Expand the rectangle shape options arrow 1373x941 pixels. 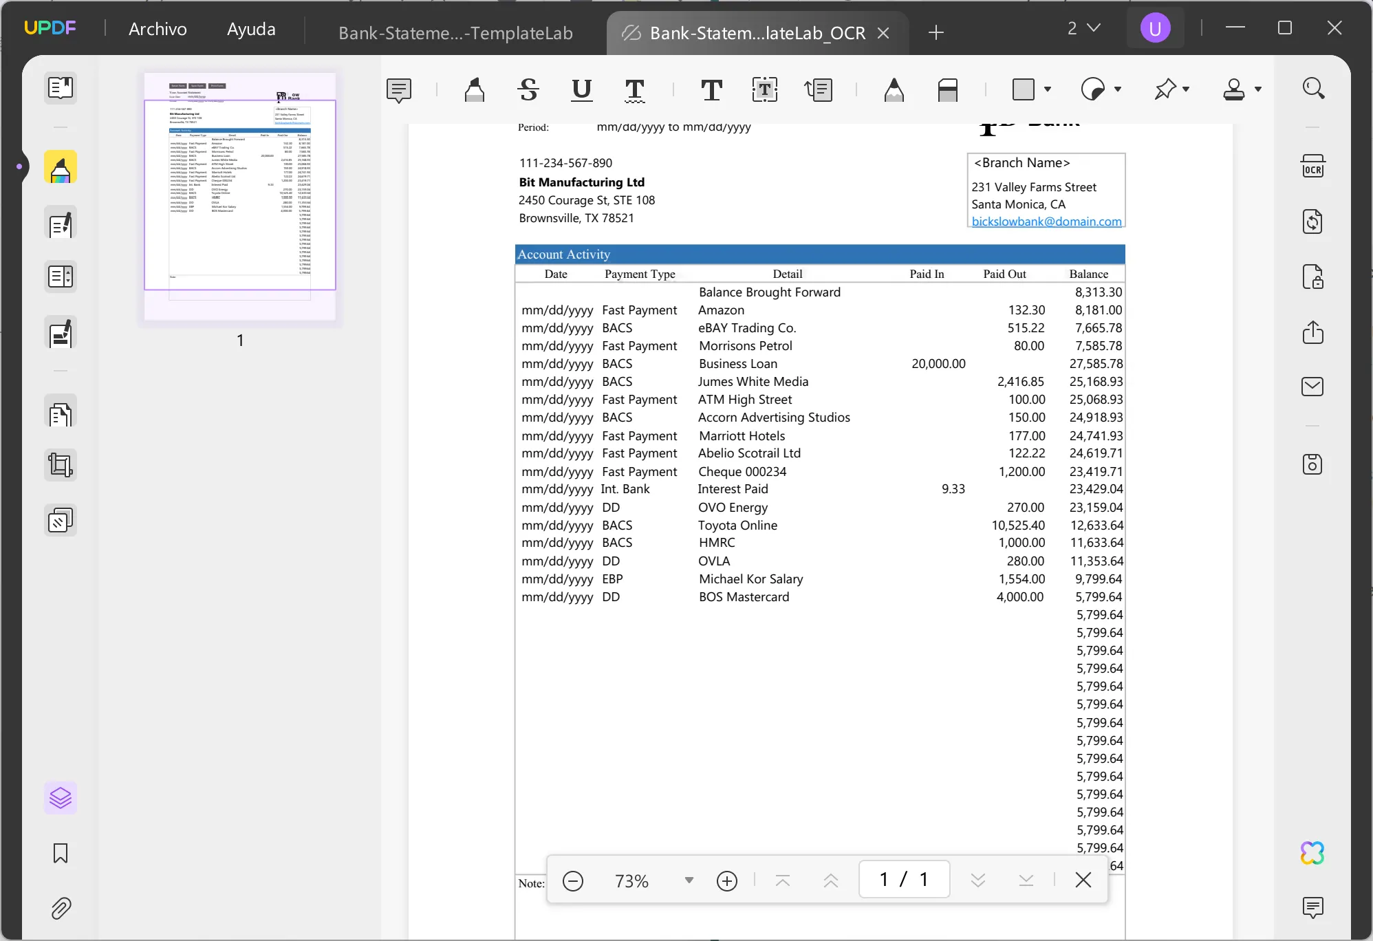pos(1048,89)
